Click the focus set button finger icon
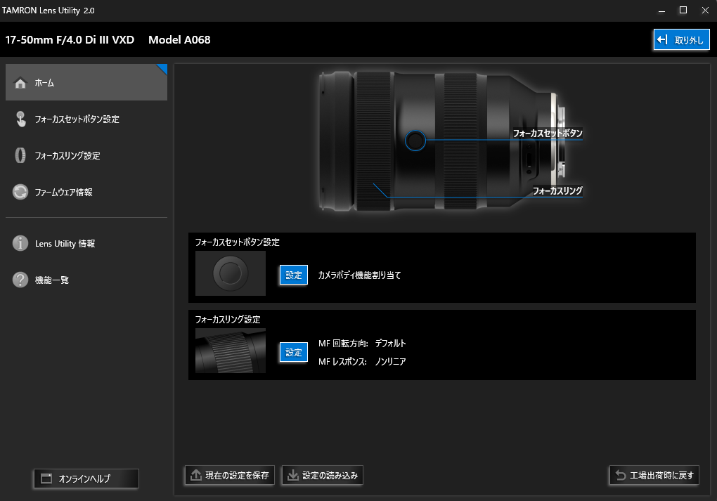717x501 pixels. coord(20,119)
